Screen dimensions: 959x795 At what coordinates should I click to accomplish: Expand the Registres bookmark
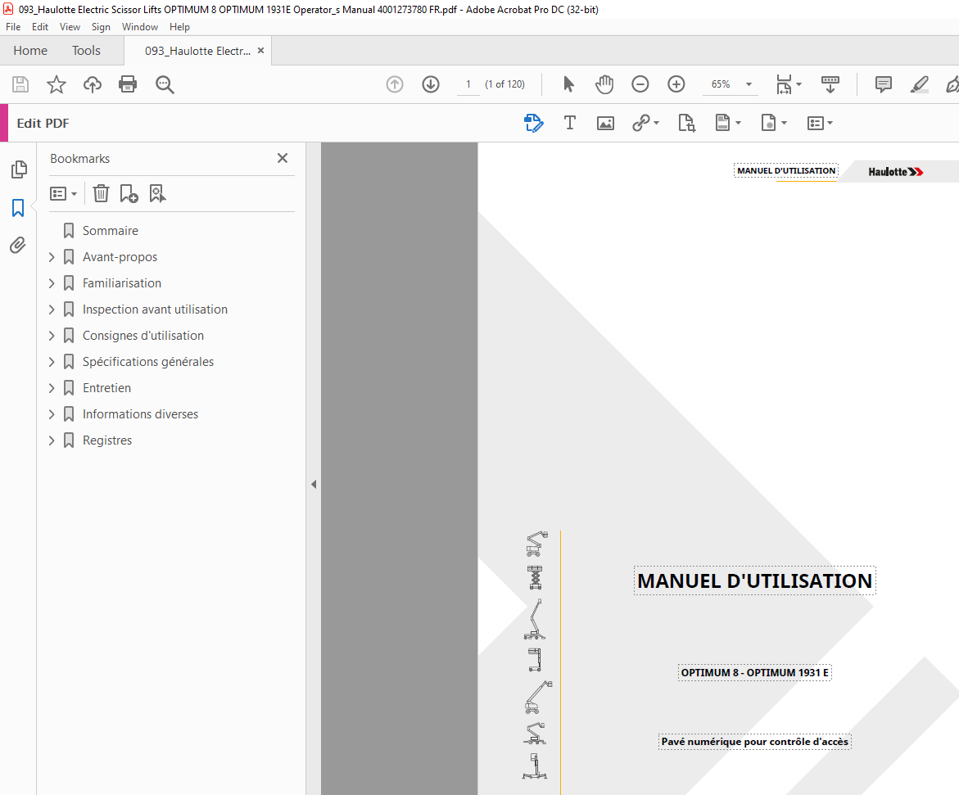click(52, 440)
